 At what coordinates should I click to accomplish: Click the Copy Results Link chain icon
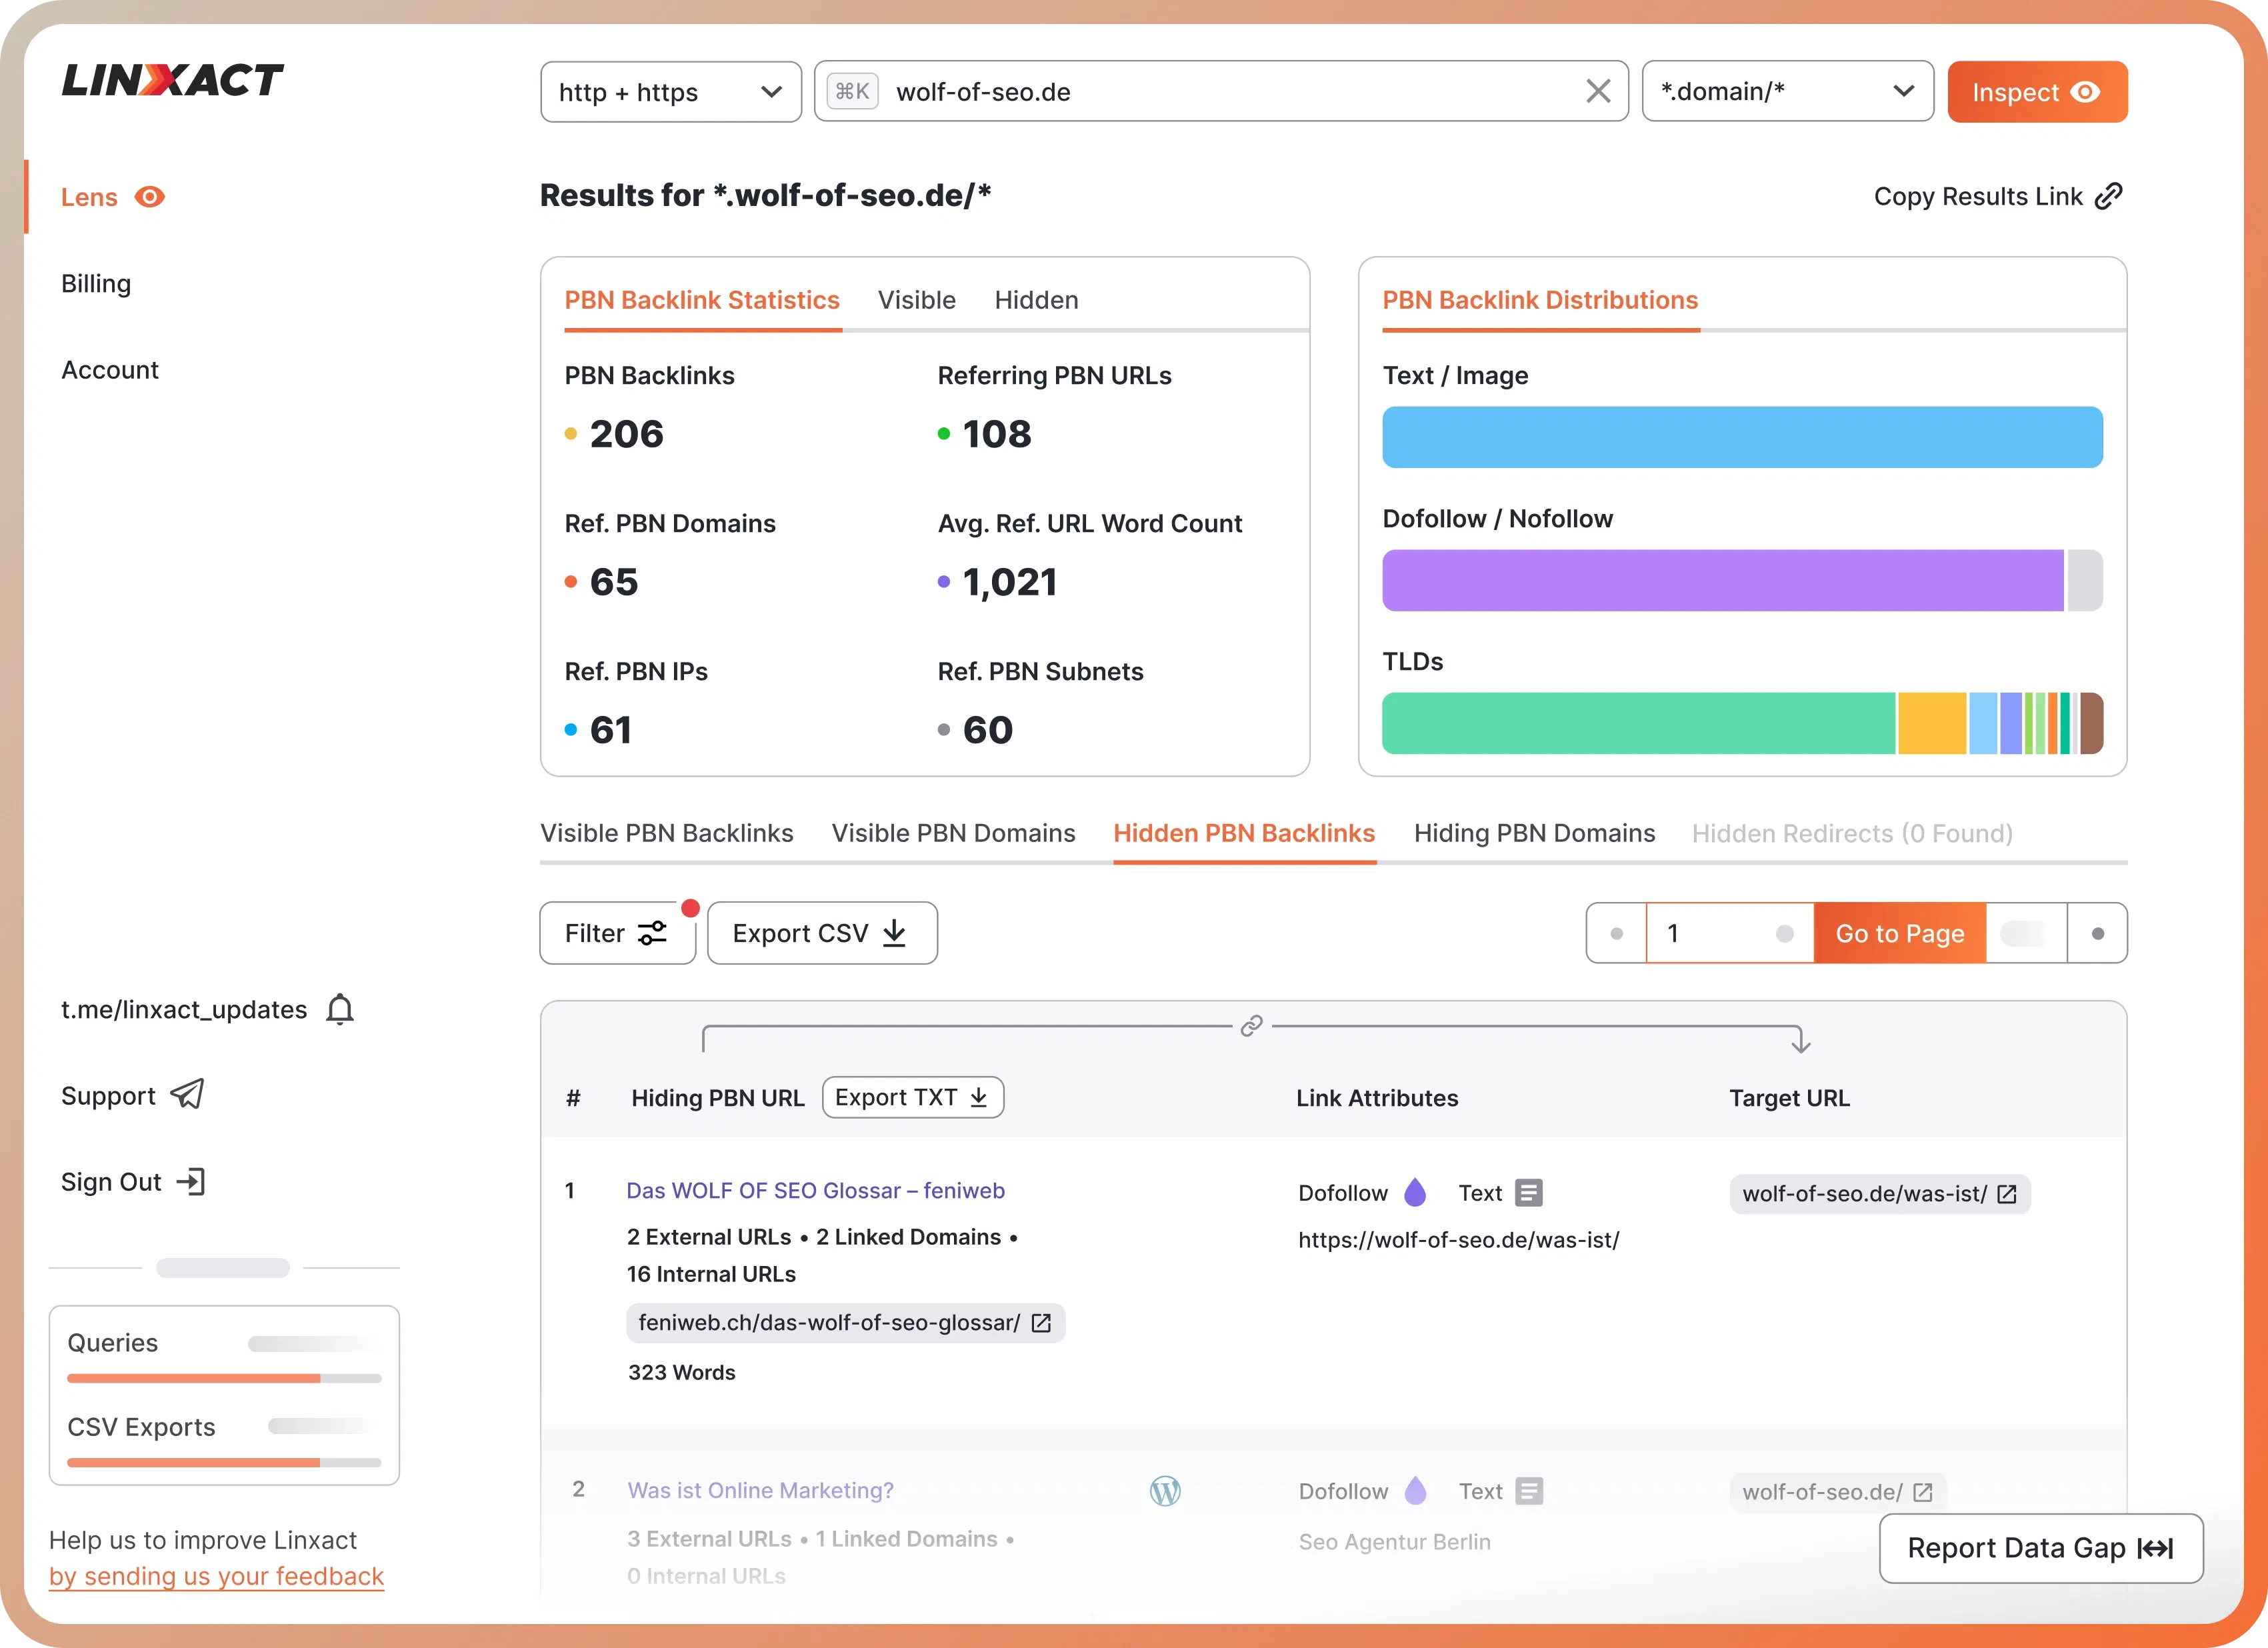click(2108, 196)
